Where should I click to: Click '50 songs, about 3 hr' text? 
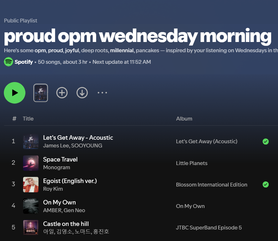pos(63,62)
